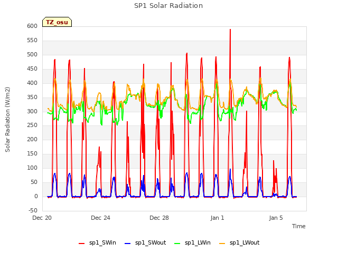Click the -50 y-axis tick label

(x=33, y=210)
